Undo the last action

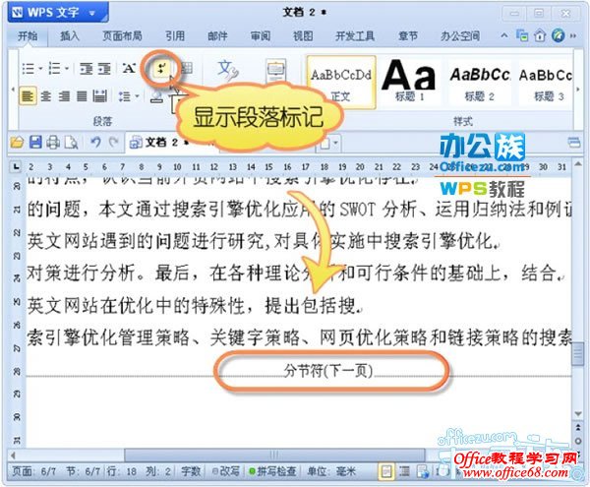96,143
